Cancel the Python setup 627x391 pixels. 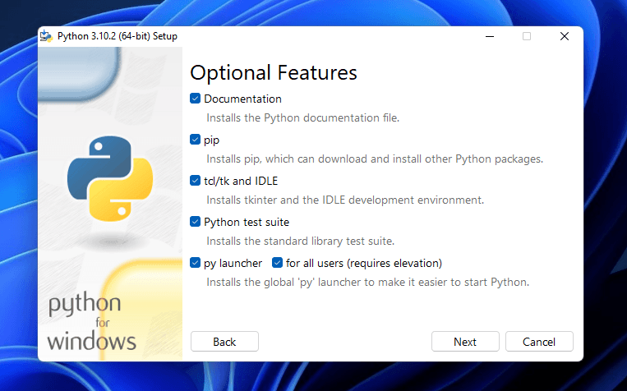(539, 342)
